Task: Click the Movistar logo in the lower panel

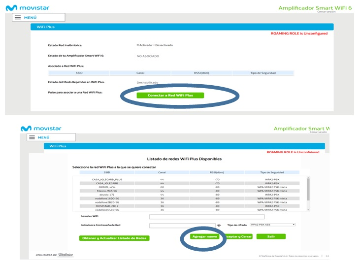Action: pyautogui.click(x=41, y=129)
